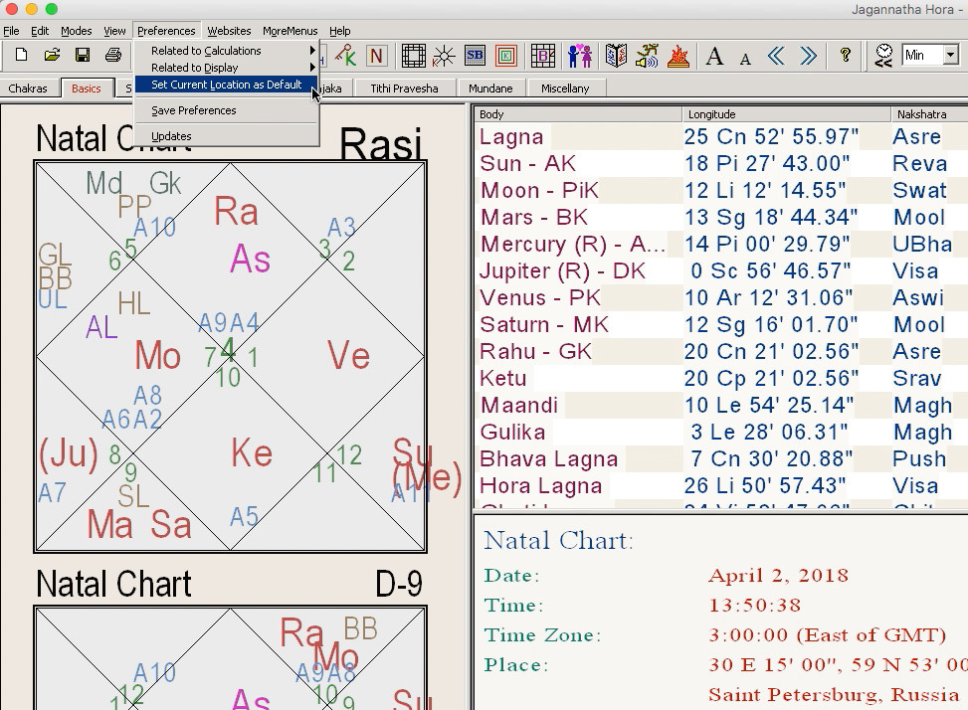Open the couple compatibility matching icon
Image resolution: width=968 pixels, height=710 pixels.
pos(580,56)
